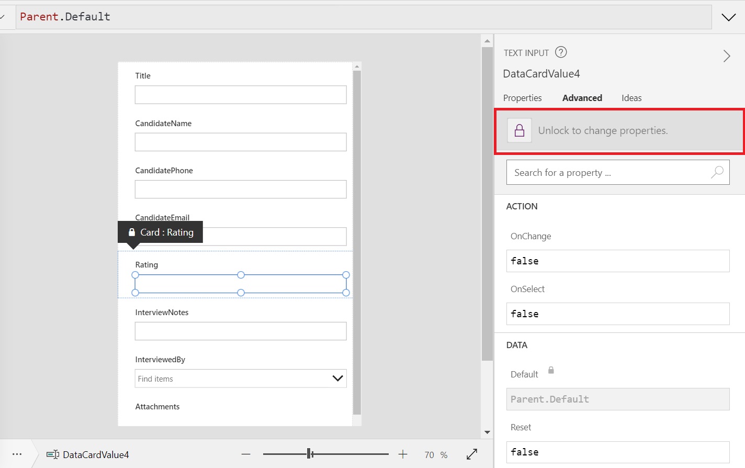The height and width of the screenshot is (468, 745).
Task: Open the ellipsis menu in the status bar
Action: (x=17, y=454)
